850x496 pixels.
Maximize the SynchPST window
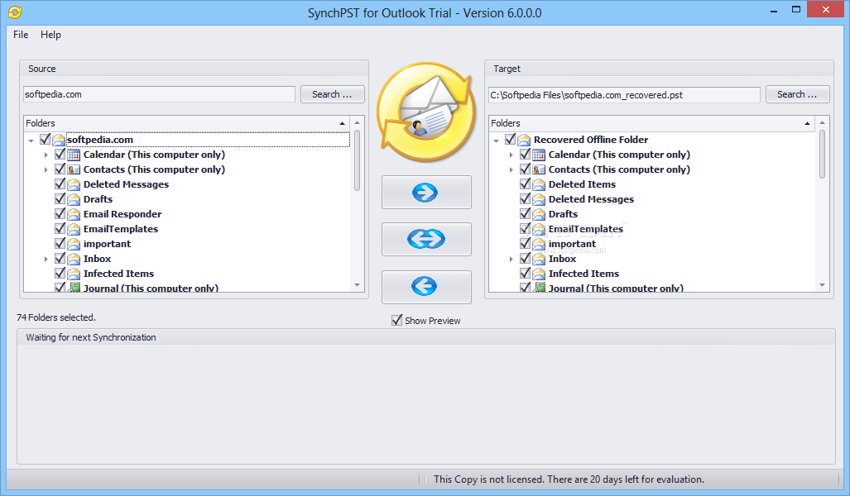[x=796, y=9]
